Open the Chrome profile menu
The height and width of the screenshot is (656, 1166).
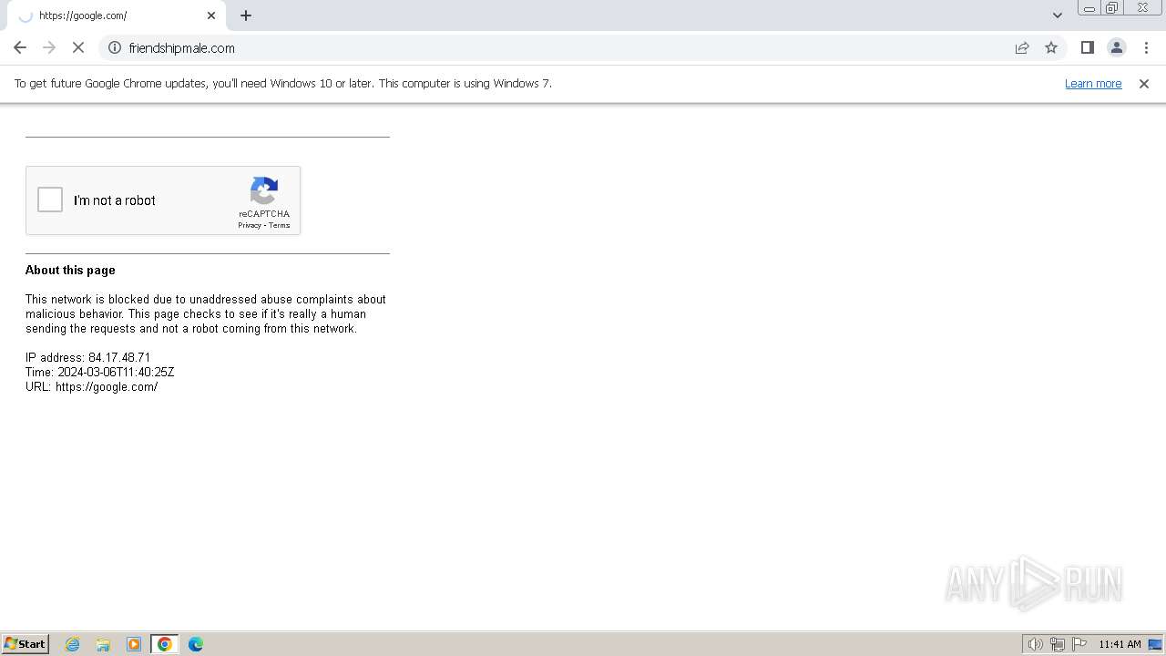point(1117,47)
